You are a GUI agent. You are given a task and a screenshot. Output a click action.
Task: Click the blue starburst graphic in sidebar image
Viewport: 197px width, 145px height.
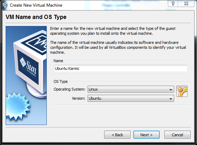pyautogui.click(x=18, y=107)
